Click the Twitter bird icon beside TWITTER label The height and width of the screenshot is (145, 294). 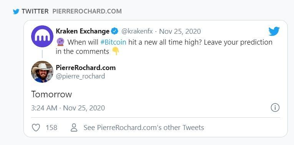coord(16,12)
